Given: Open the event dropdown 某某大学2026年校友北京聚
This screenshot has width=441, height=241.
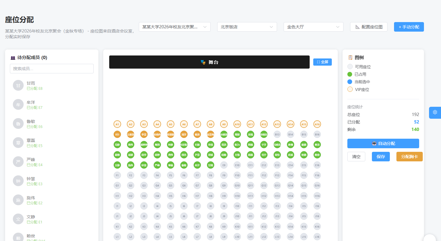Looking at the screenshot, I should click(x=175, y=27).
